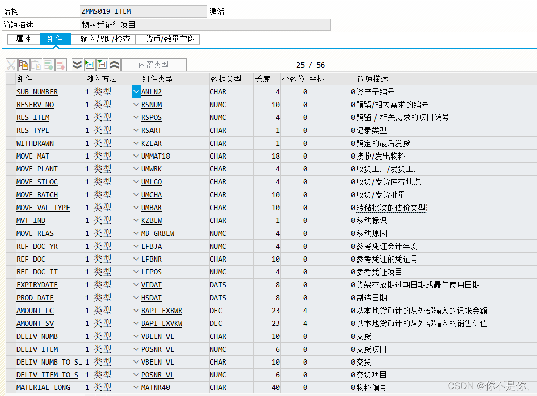Click the double chevron up icon
Screen dimensions: 537x396
[x=114, y=64]
